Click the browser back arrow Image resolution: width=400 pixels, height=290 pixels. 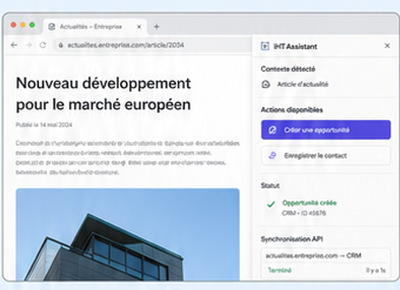(x=14, y=45)
